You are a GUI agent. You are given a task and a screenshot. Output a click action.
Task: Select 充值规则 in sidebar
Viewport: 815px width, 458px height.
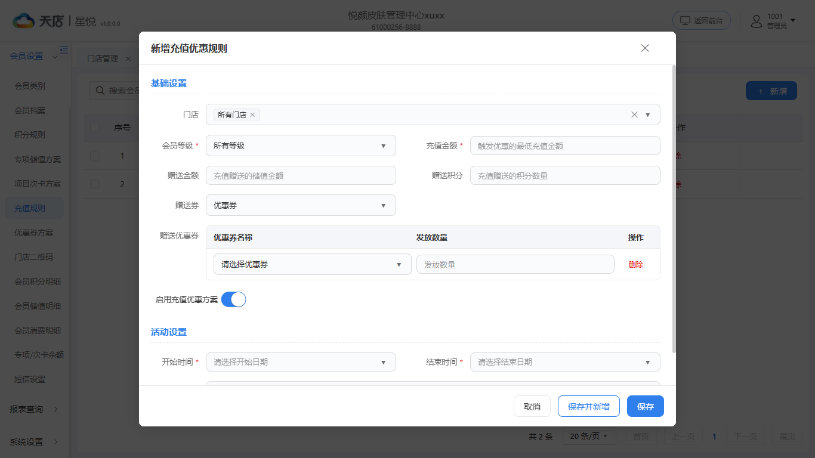pos(34,208)
